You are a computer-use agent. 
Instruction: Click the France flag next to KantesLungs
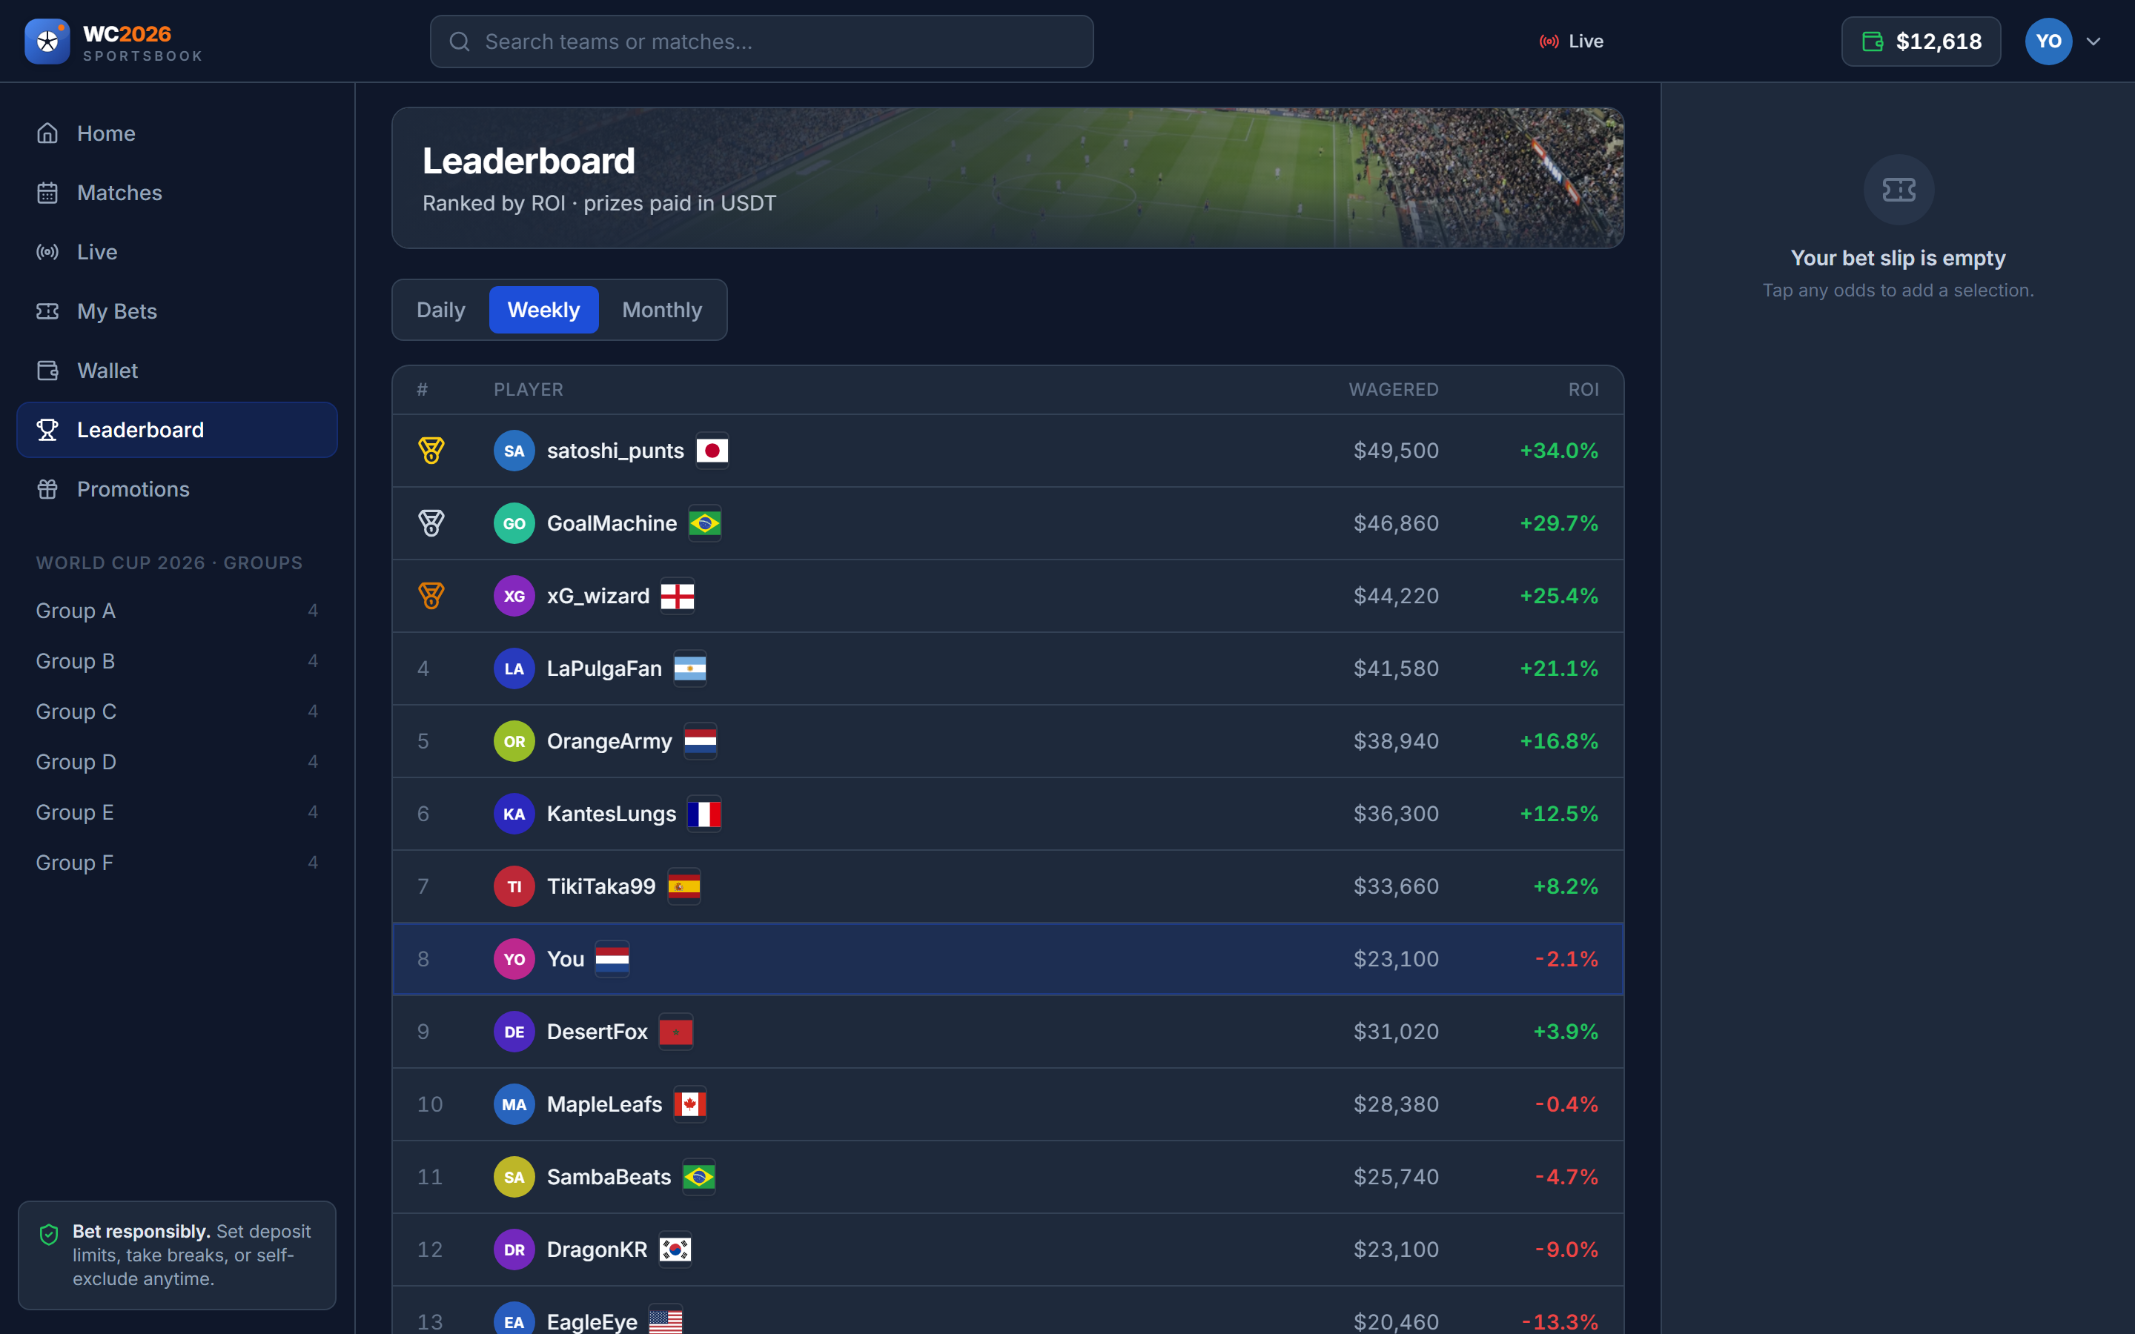(x=704, y=814)
